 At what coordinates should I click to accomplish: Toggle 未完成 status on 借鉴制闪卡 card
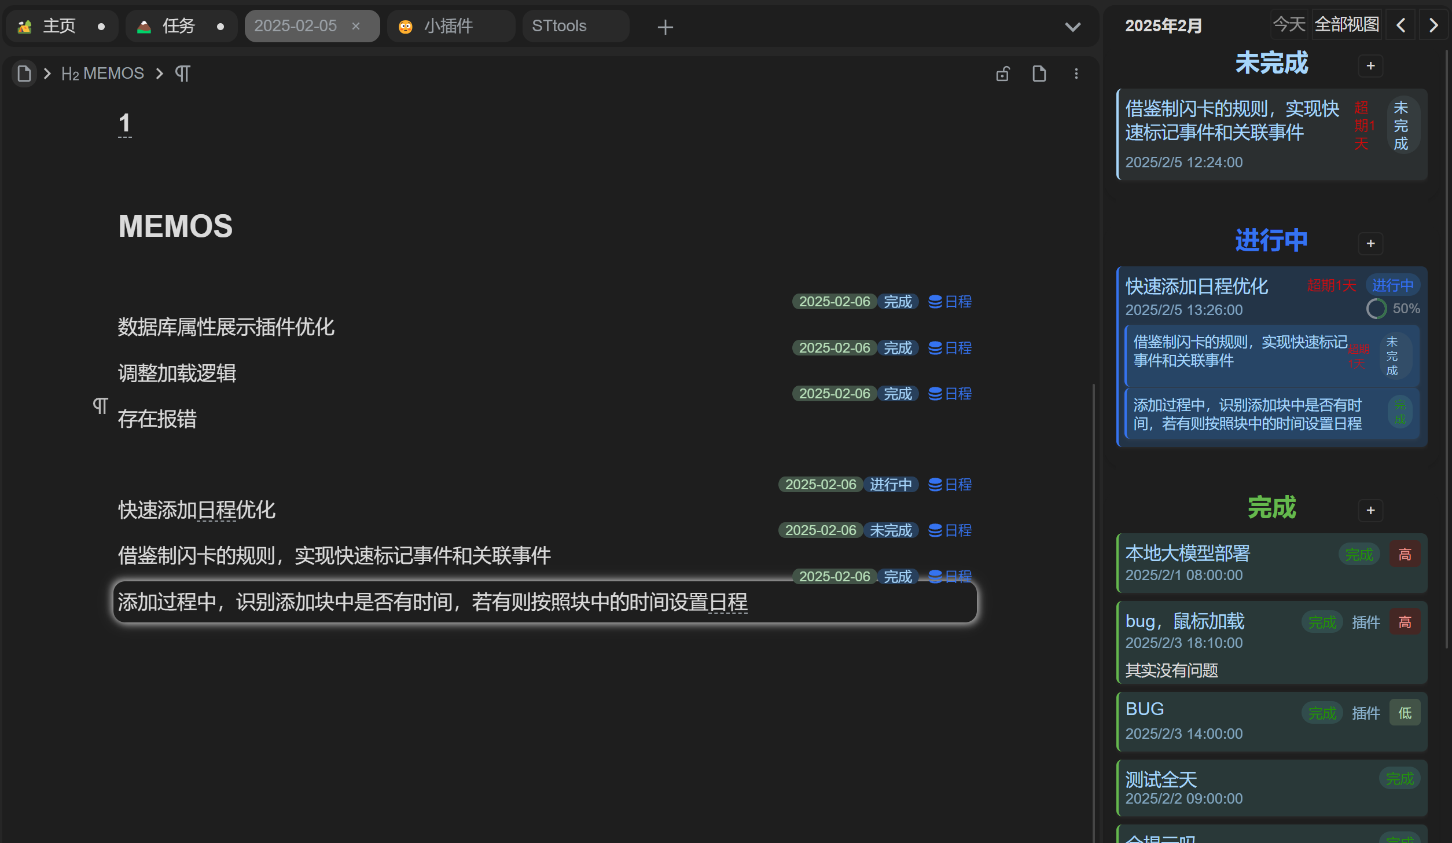(x=1400, y=126)
